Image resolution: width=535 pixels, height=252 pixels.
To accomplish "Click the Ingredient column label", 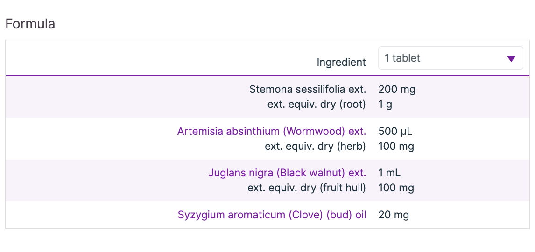I will (x=341, y=62).
